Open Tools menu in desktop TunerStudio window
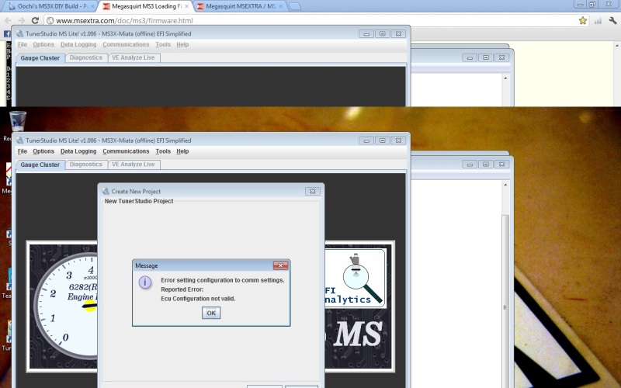The width and height of the screenshot is (621, 388). coord(163,151)
